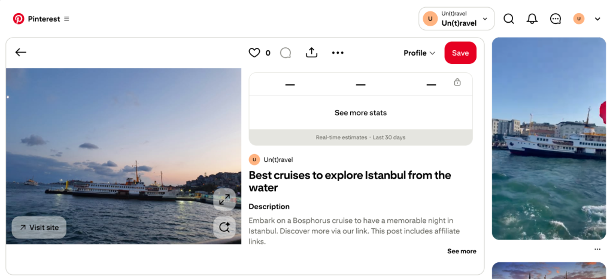Click the like count 0
The height and width of the screenshot is (279, 613).
pyautogui.click(x=268, y=53)
